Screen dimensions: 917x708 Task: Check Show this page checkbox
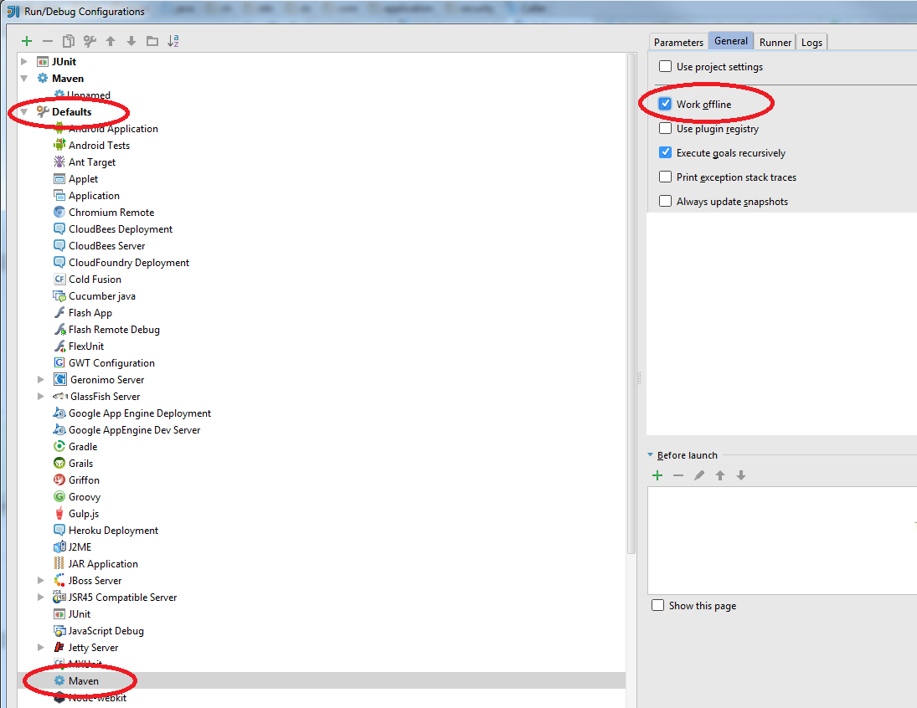(658, 605)
